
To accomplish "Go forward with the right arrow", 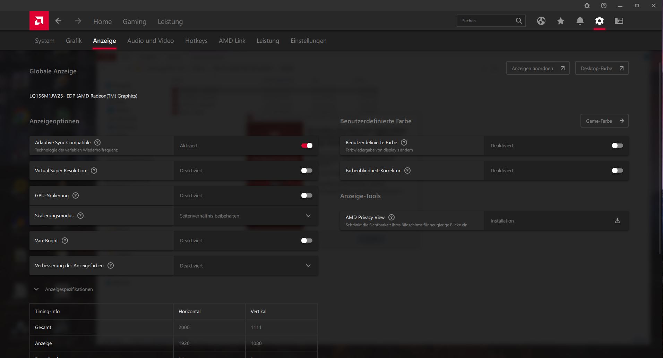I will 78,21.
